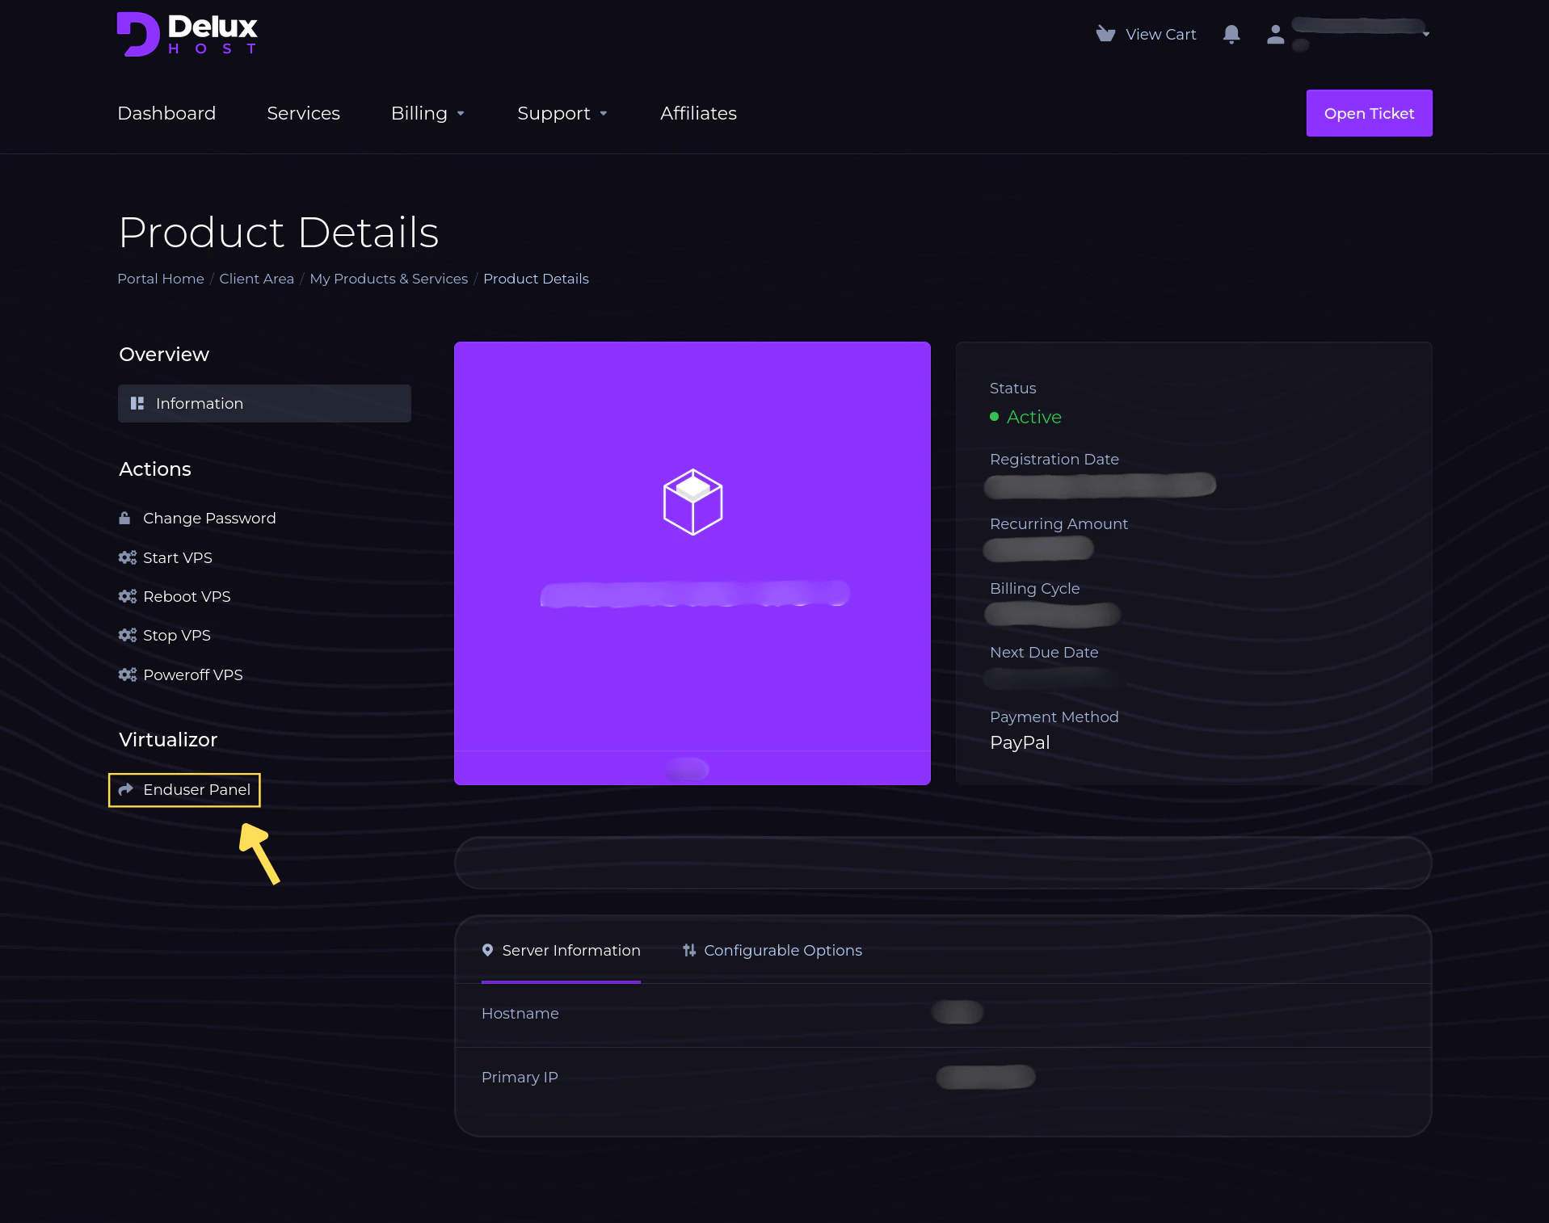Image resolution: width=1549 pixels, height=1223 pixels.
Task: Expand the Billing dropdown menu
Action: click(x=427, y=113)
